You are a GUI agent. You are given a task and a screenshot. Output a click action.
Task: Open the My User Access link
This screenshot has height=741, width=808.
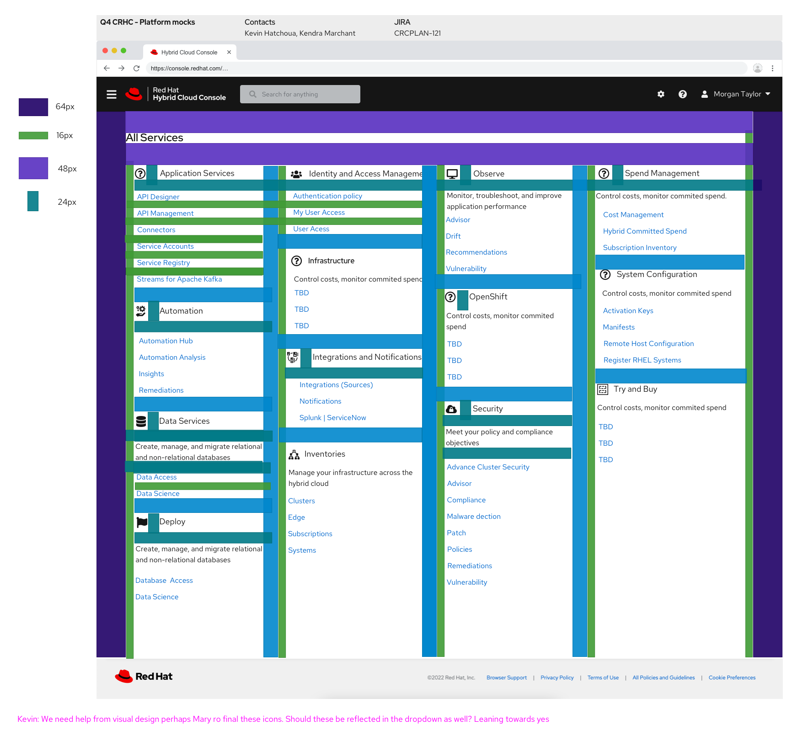(x=319, y=212)
